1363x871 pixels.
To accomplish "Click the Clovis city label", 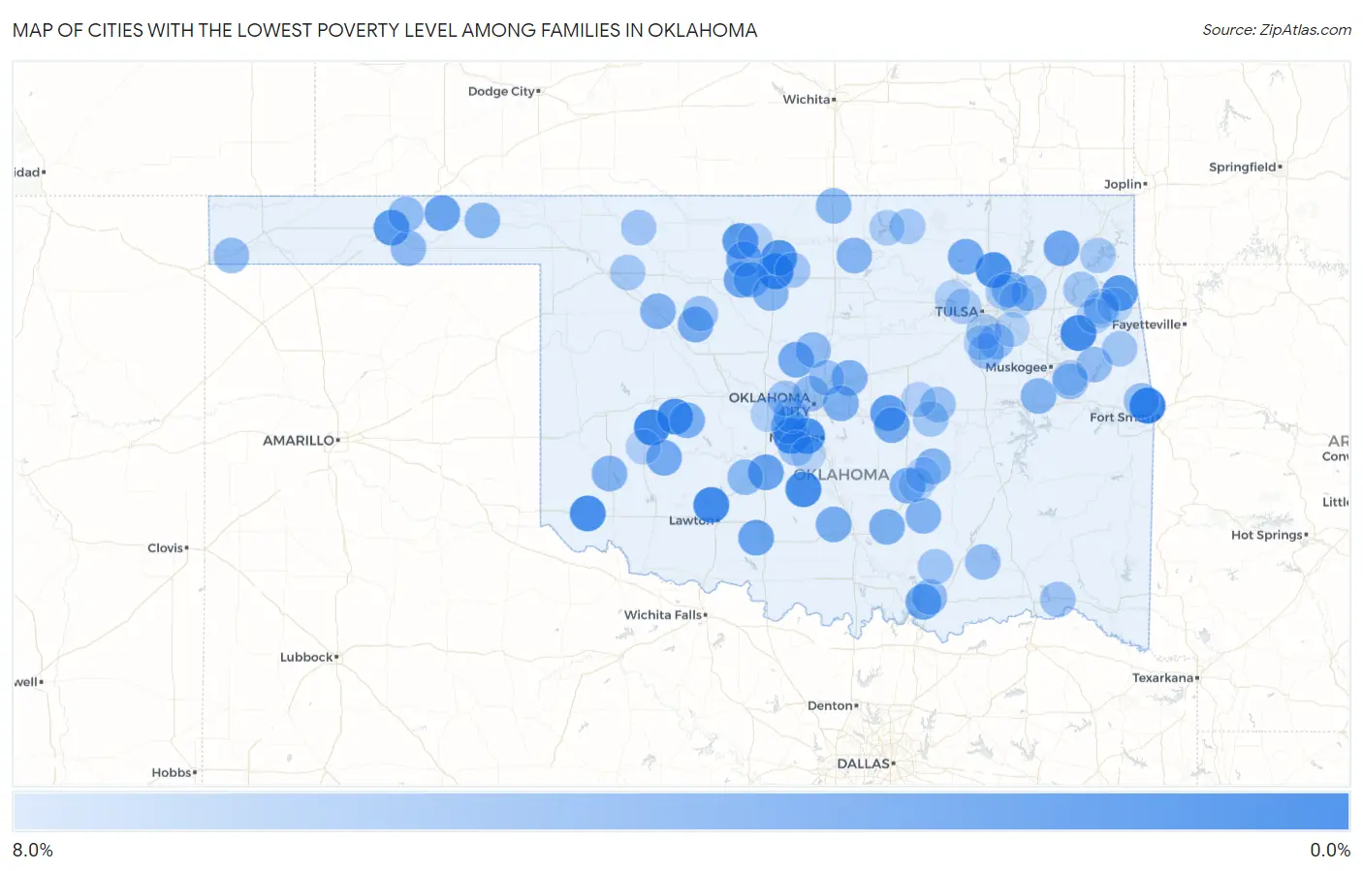I will point(165,547).
